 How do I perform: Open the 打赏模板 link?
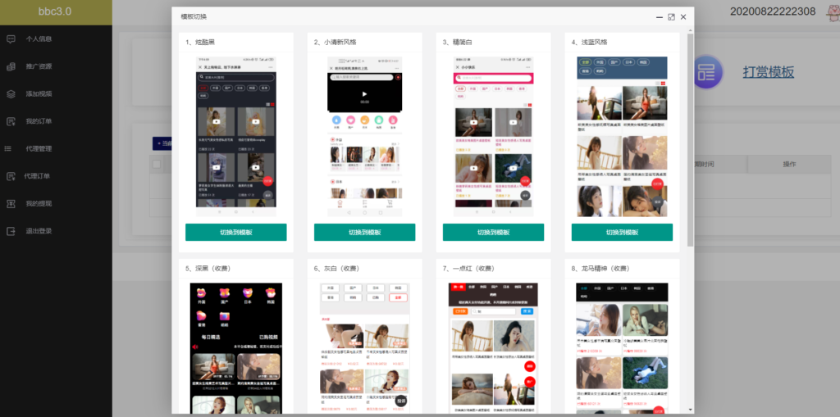(768, 72)
